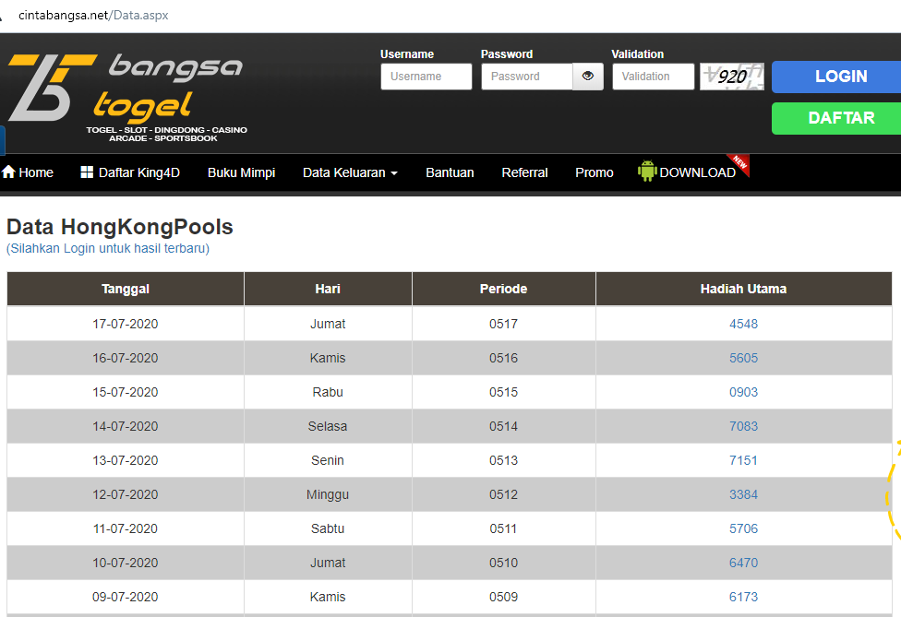Click Silahkan Login untuk hasil terbaru text
Screen dimensions: 901x617
[x=108, y=248]
